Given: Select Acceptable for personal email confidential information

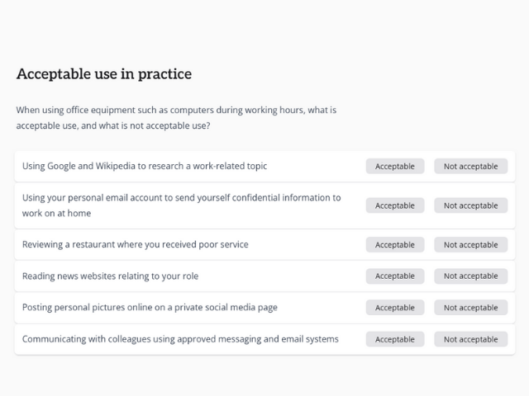Looking at the screenshot, I should coord(395,205).
